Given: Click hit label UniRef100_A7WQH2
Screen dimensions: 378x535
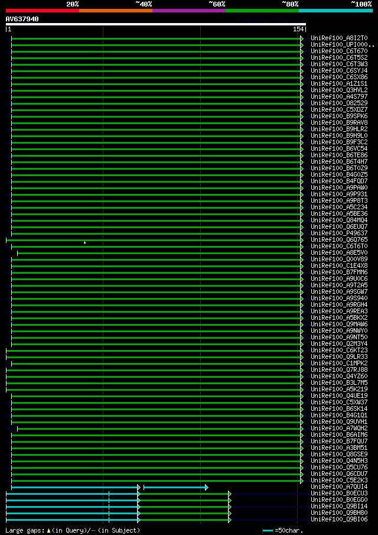Looking at the screenshot, I should click(339, 429).
